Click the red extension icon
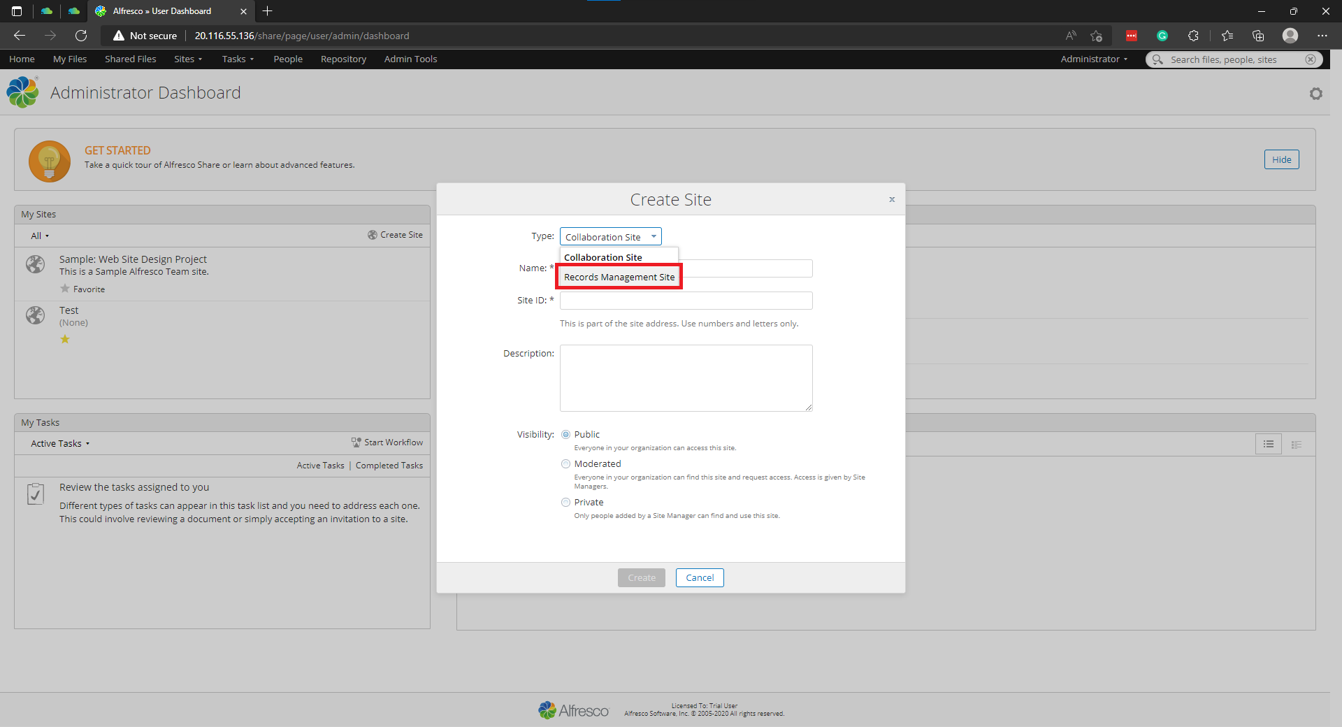Screen dimensions: 1342x727 [1132, 36]
